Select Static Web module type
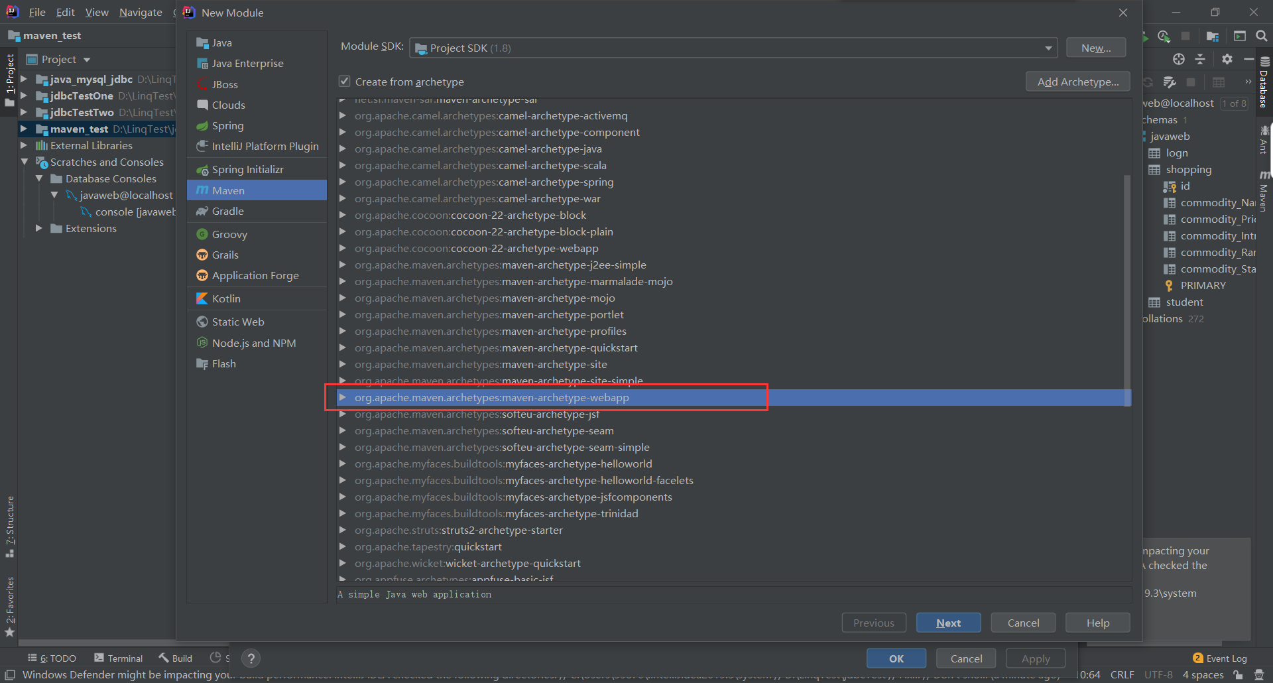This screenshot has width=1273, height=683. tap(257, 322)
